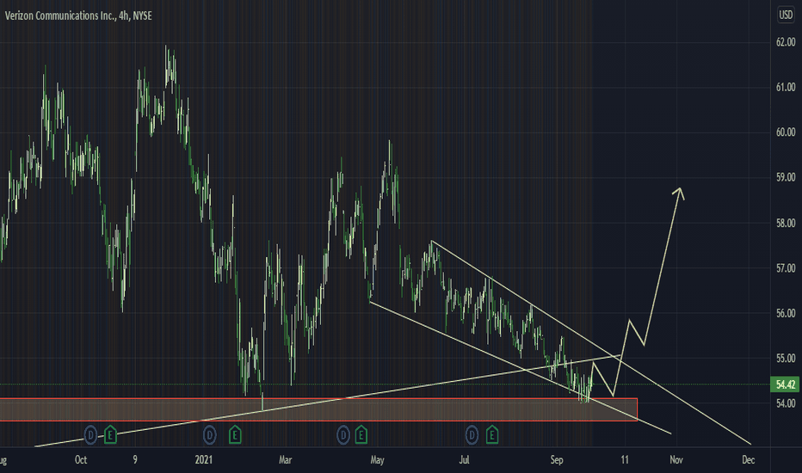802x473 pixels.
Task: Click the Dec label on time axis
Action: coord(749,460)
